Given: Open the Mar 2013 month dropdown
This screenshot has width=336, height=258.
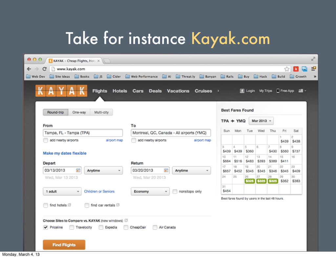Looking at the screenshot, I should (x=261, y=121).
